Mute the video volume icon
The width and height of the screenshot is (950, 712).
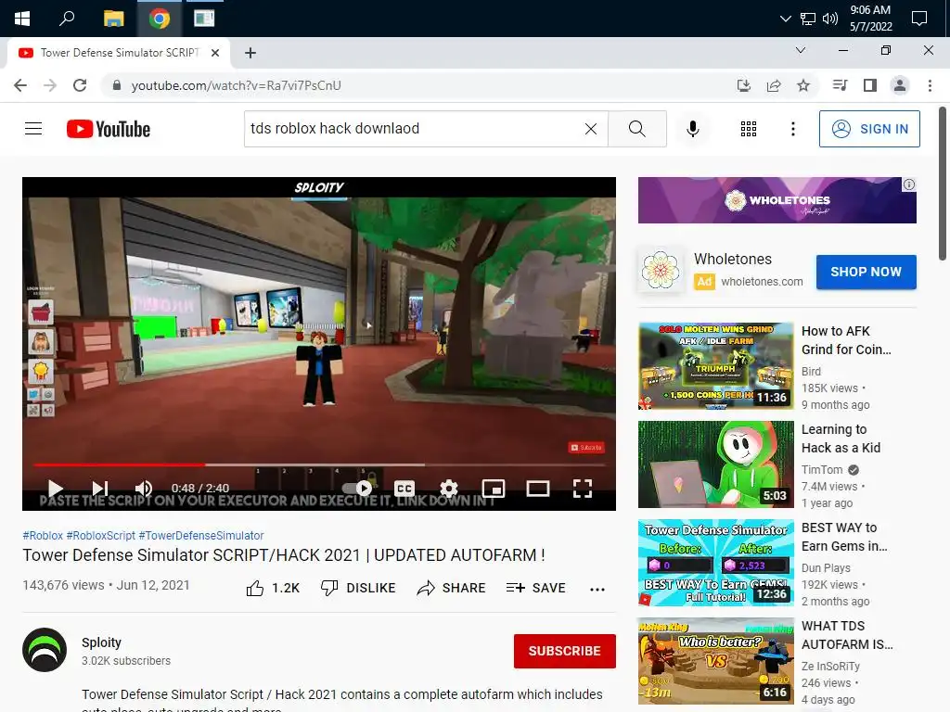(x=144, y=489)
